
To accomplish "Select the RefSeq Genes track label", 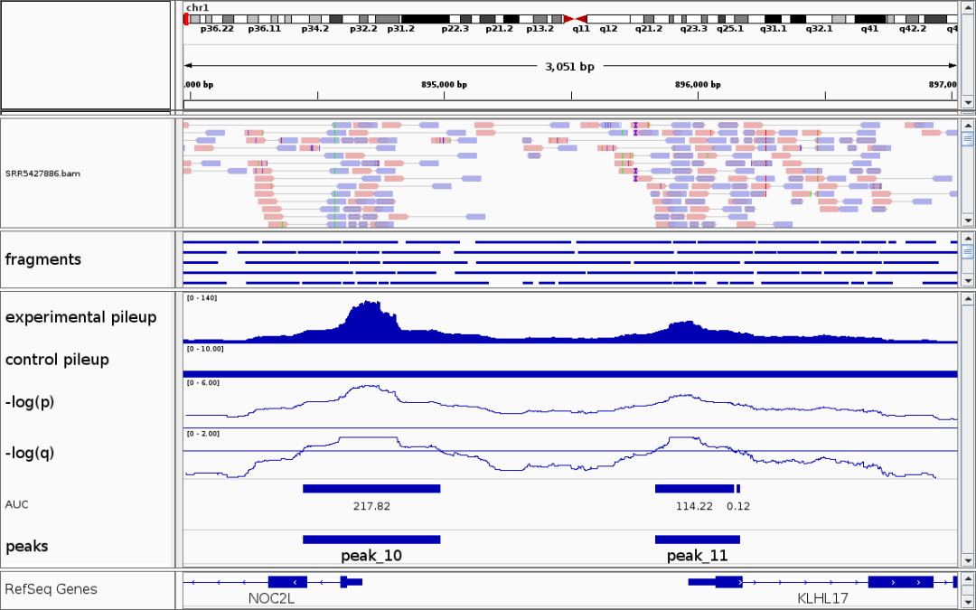I will pyautogui.click(x=51, y=589).
